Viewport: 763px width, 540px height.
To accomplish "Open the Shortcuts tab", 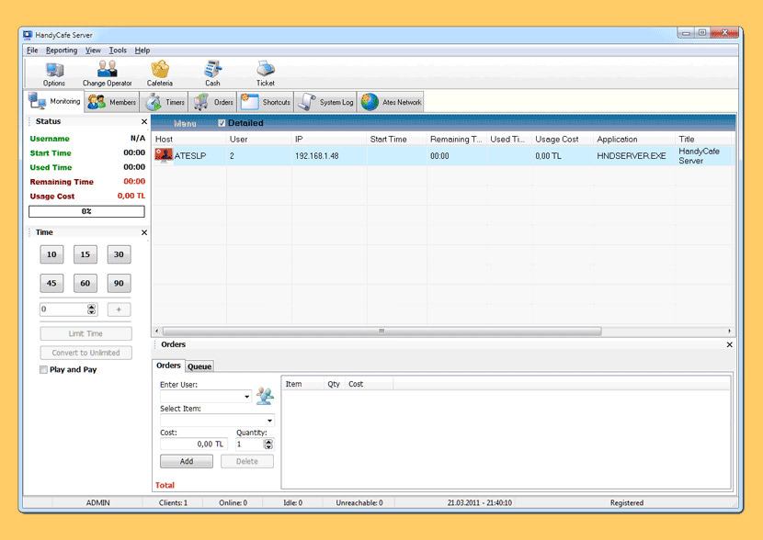I will pos(266,102).
